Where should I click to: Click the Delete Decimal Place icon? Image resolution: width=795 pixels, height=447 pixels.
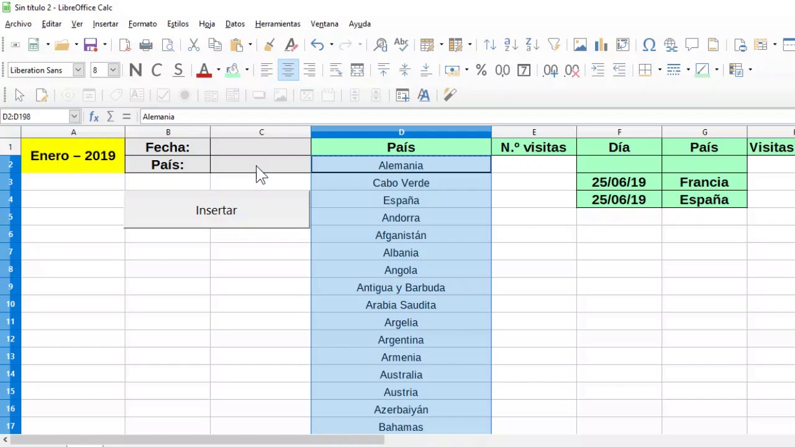tap(572, 70)
